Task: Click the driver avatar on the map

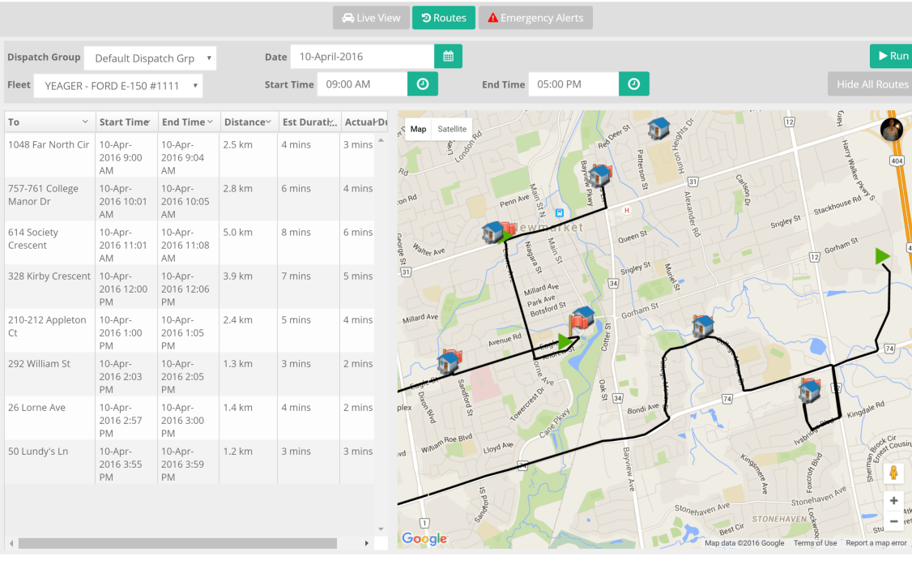Action: coord(890,128)
